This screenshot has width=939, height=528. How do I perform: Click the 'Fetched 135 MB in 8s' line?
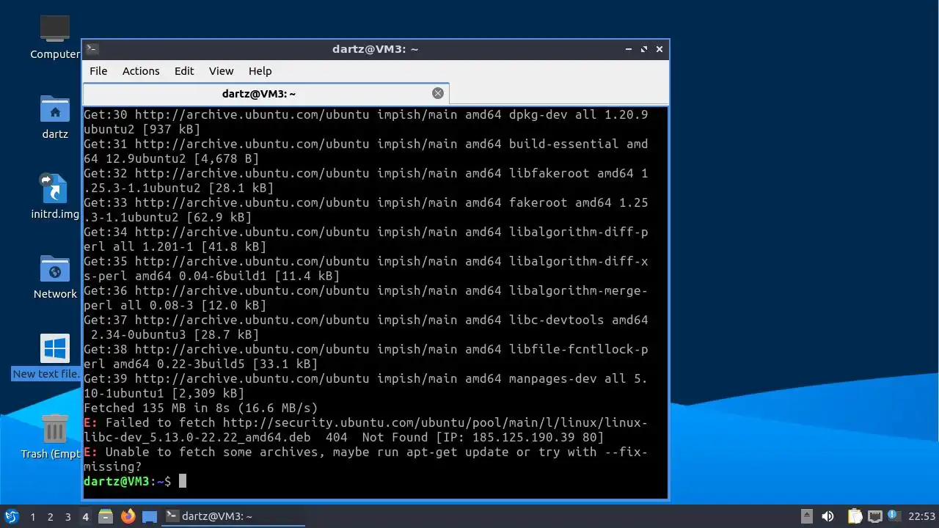[x=201, y=408]
